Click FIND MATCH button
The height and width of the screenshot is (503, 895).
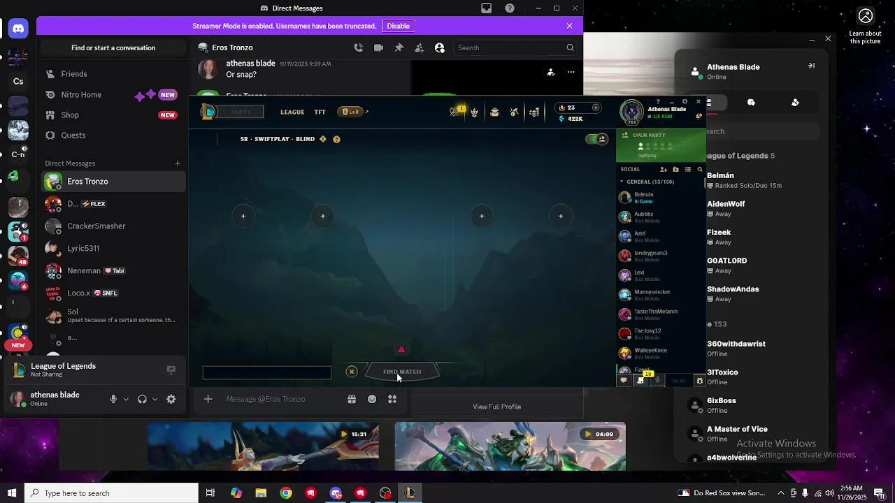pos(402,372)
